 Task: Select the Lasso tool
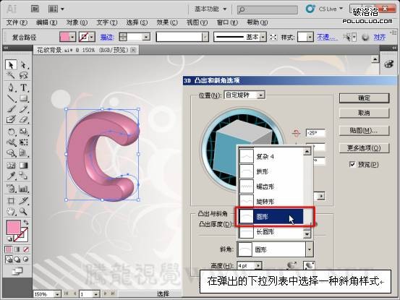[23, 75]
